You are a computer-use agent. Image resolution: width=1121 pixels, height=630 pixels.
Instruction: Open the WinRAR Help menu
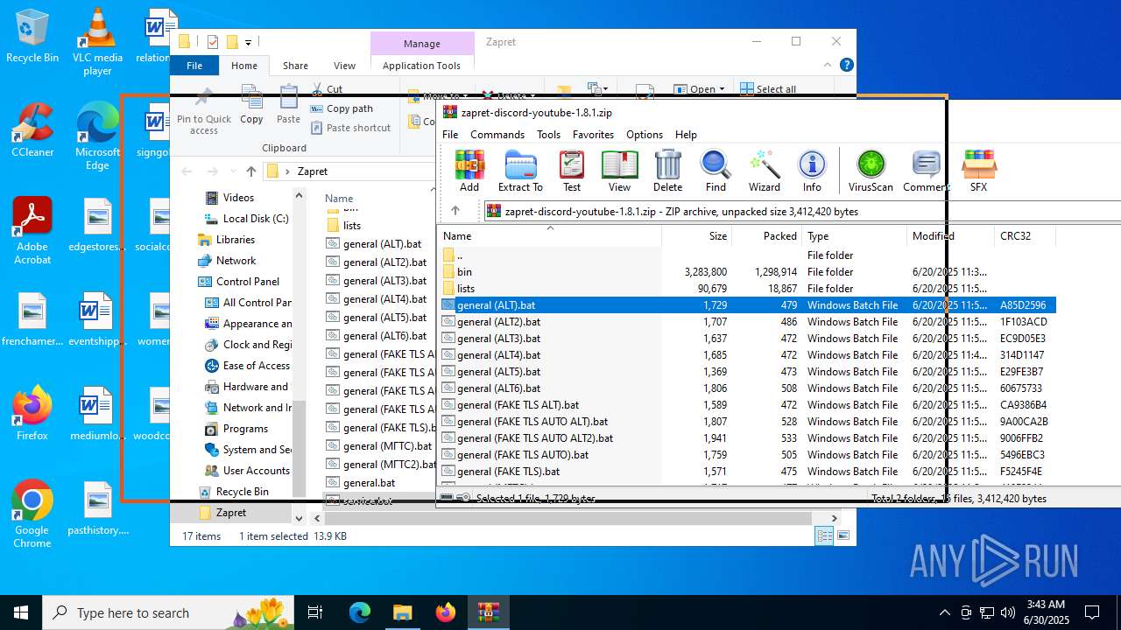(686, 134)
